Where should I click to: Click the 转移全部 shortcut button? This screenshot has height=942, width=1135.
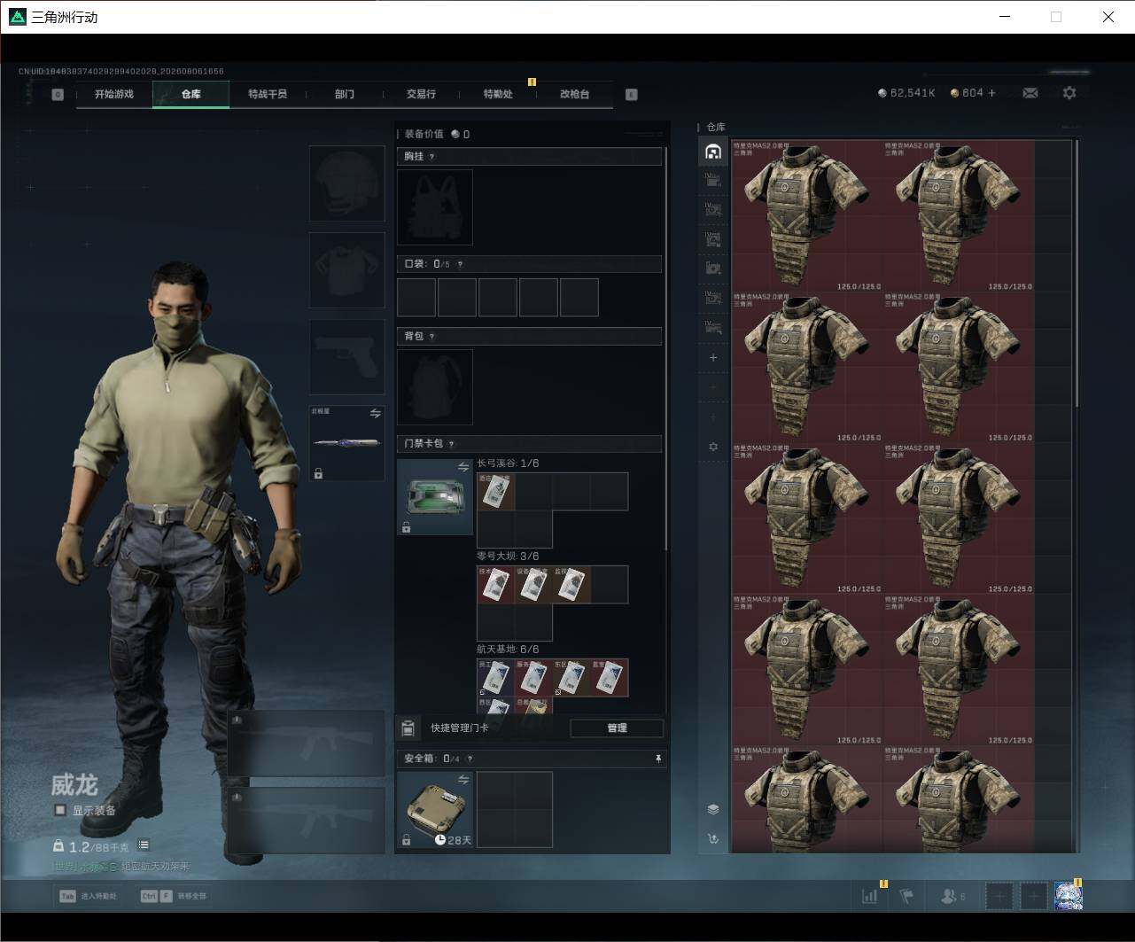[x=173, y=896]
